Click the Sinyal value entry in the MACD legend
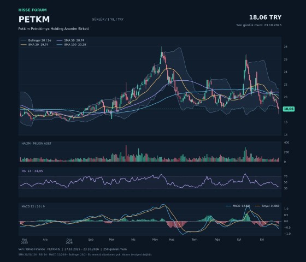 pos(267,206)
